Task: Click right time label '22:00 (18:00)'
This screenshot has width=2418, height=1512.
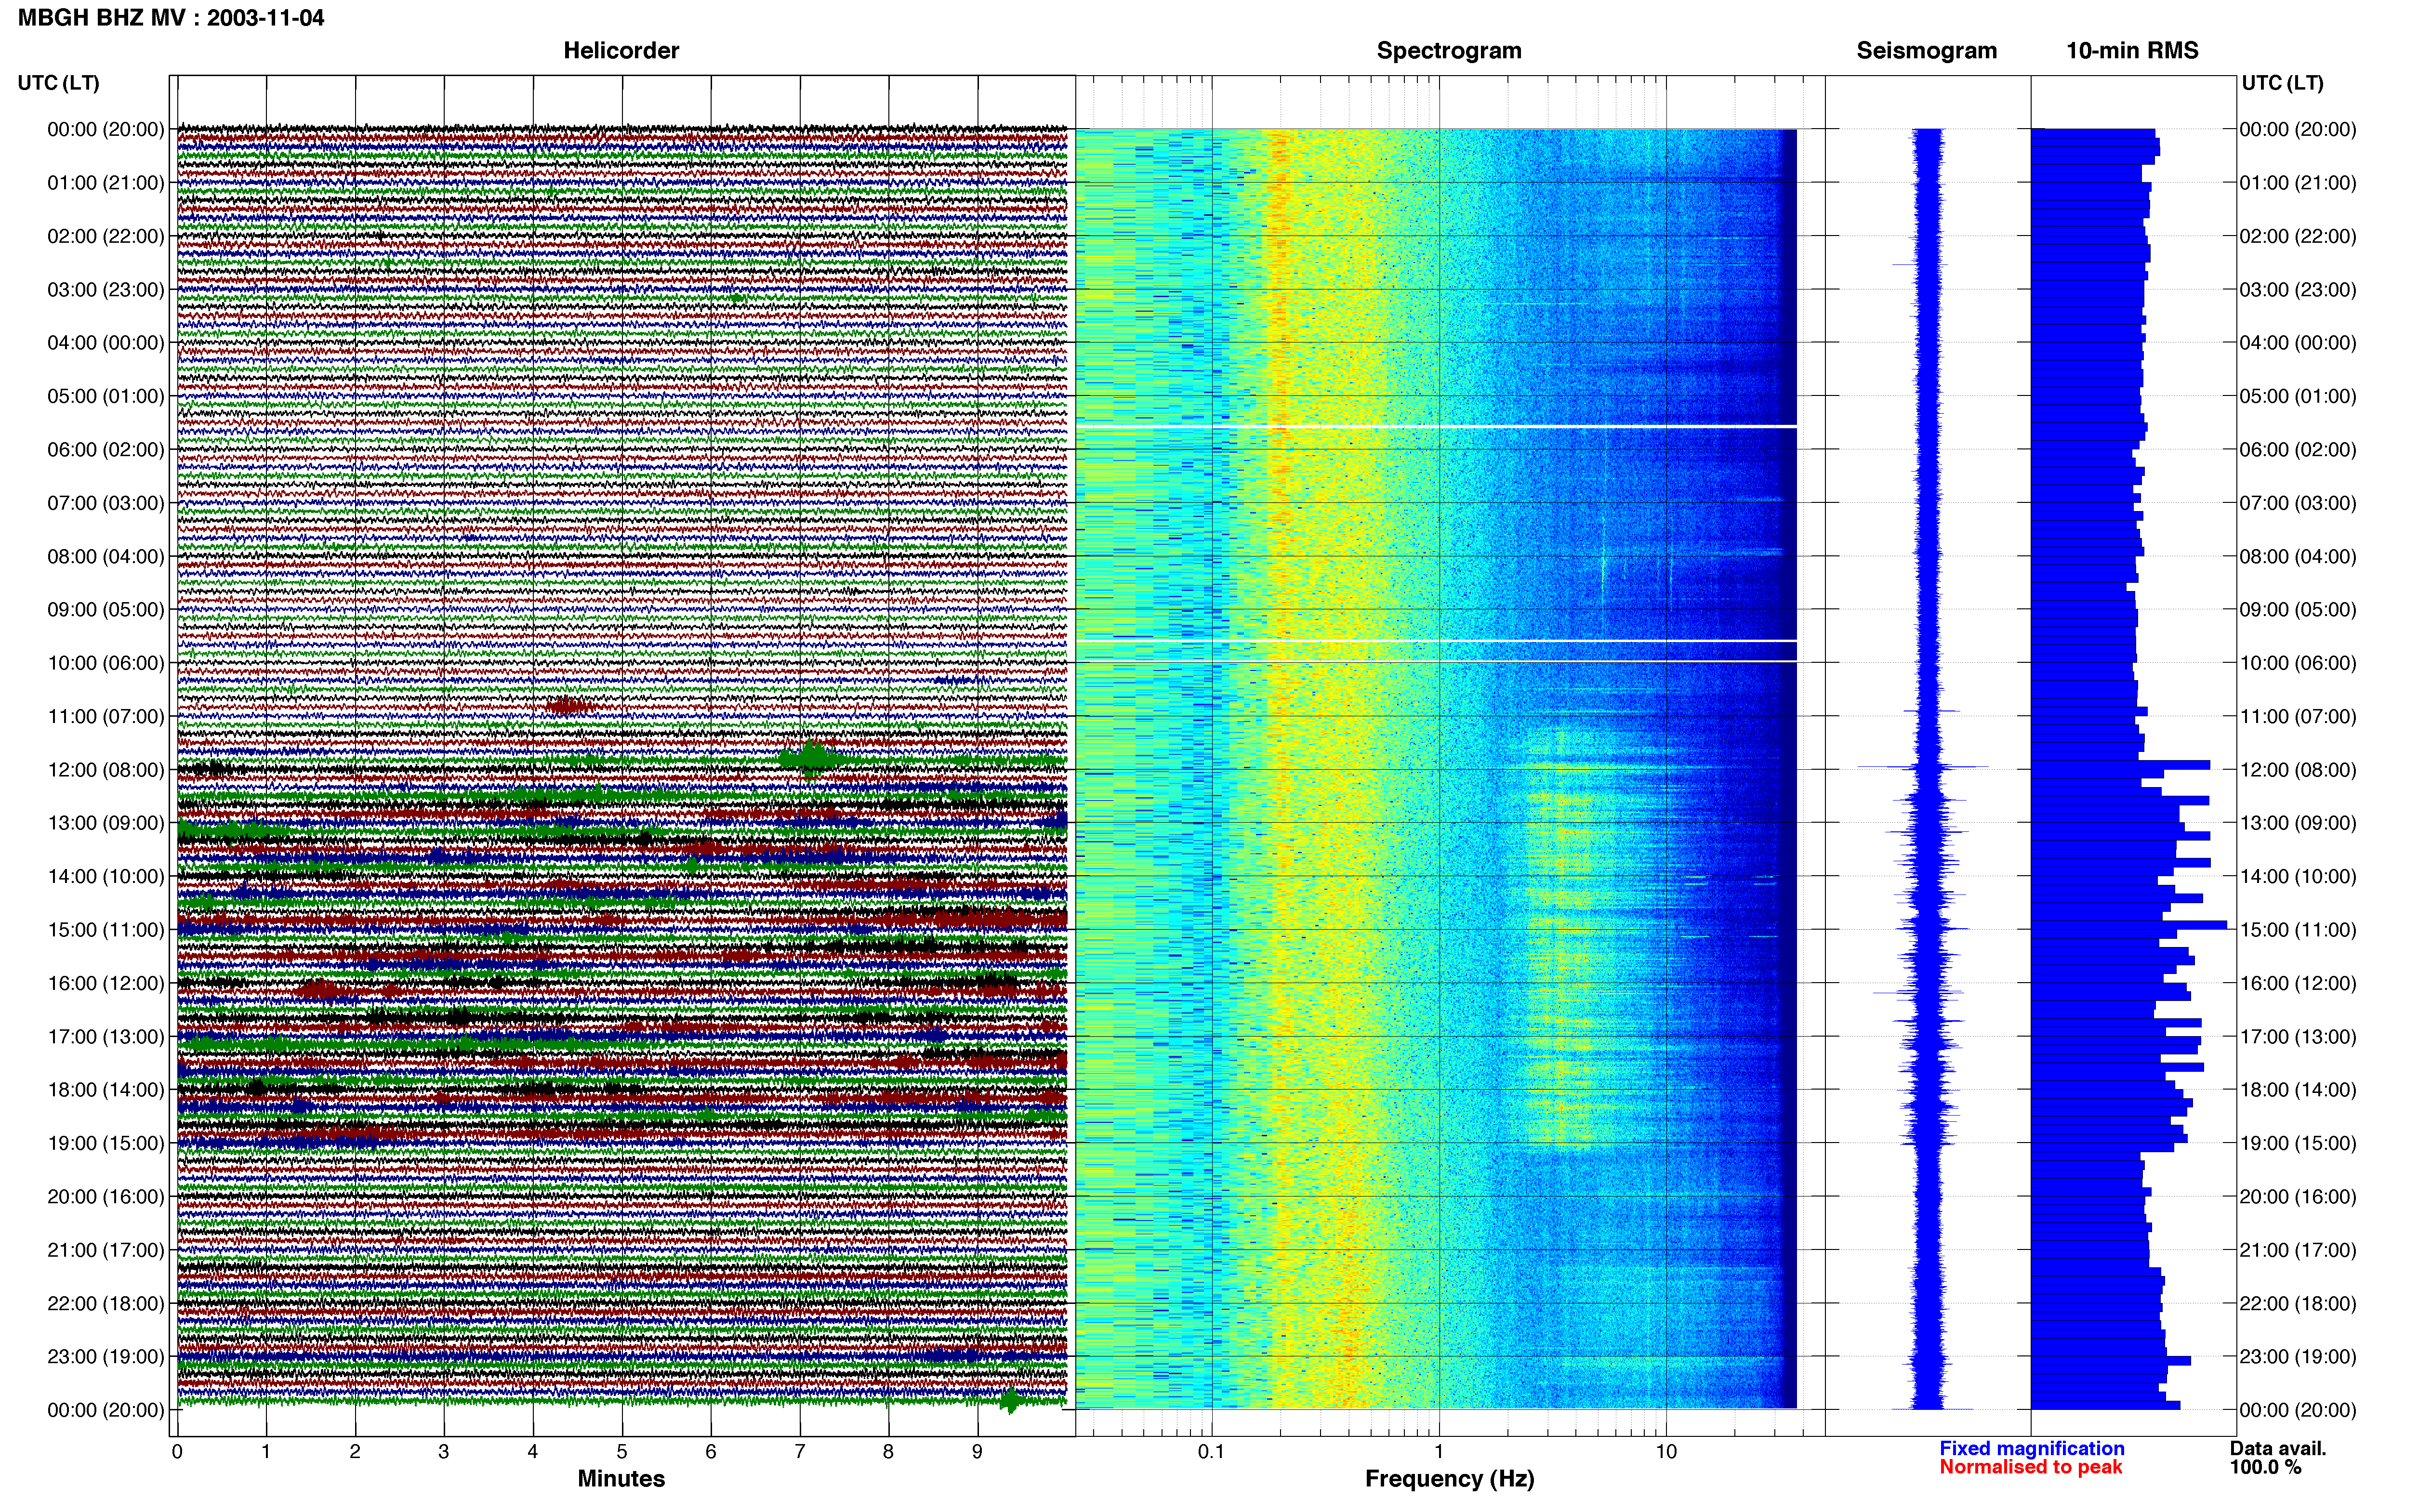Action: pyautogui.click(x=2298, y=1303)
